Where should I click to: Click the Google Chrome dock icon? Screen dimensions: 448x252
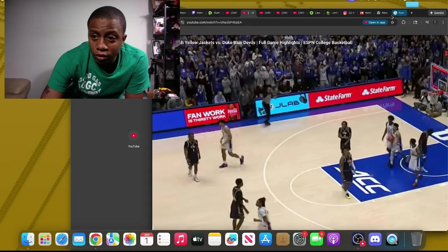(x=96, y=239)
